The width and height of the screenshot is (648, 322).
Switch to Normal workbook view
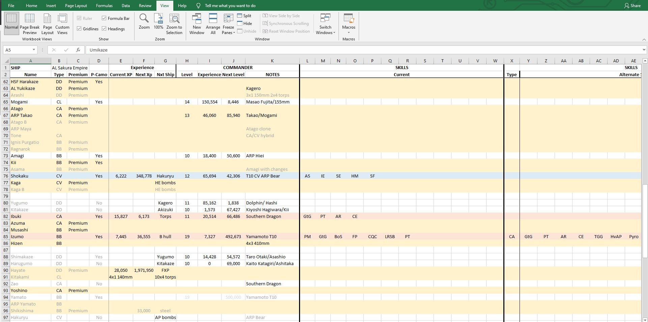tap(11, 23)
